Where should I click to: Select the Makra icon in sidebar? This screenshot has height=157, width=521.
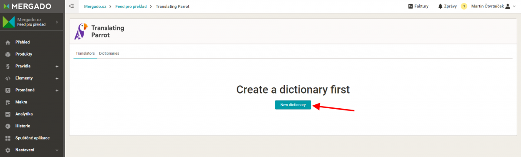point(7,102)
